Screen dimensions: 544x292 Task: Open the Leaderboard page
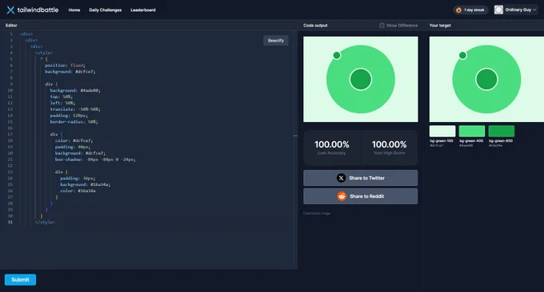coord(143,10)
